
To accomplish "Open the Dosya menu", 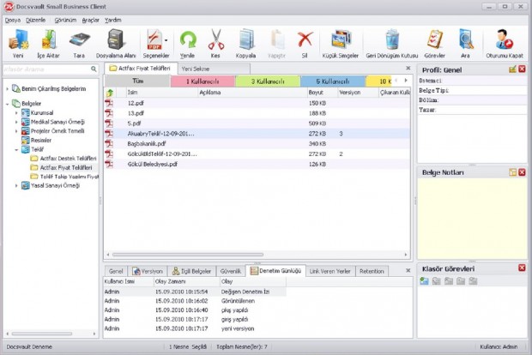I will point(13,20).
